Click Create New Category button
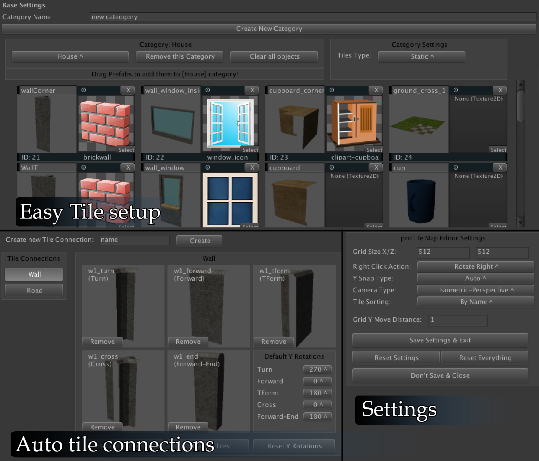The height and width of the screenshot is (461, 539). [x=269, y=29]
